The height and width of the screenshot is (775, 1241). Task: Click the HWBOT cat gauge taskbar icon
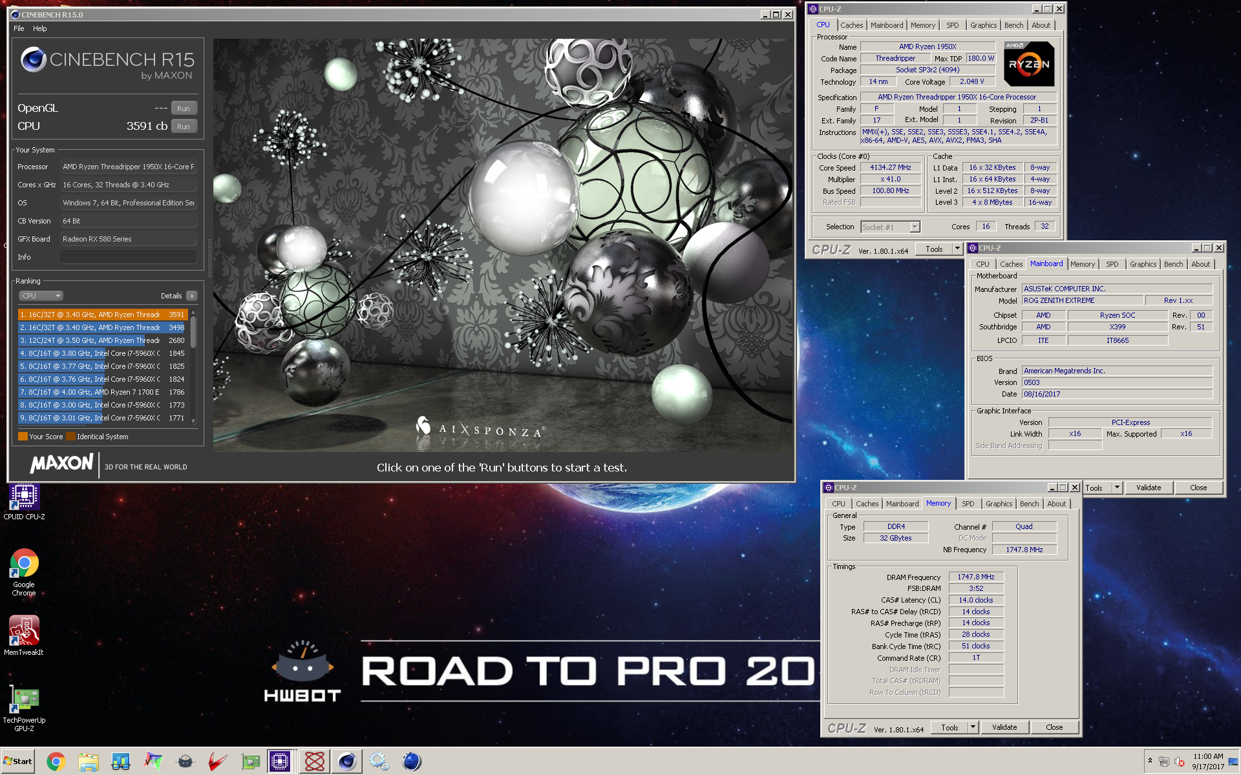pos(186,762)
